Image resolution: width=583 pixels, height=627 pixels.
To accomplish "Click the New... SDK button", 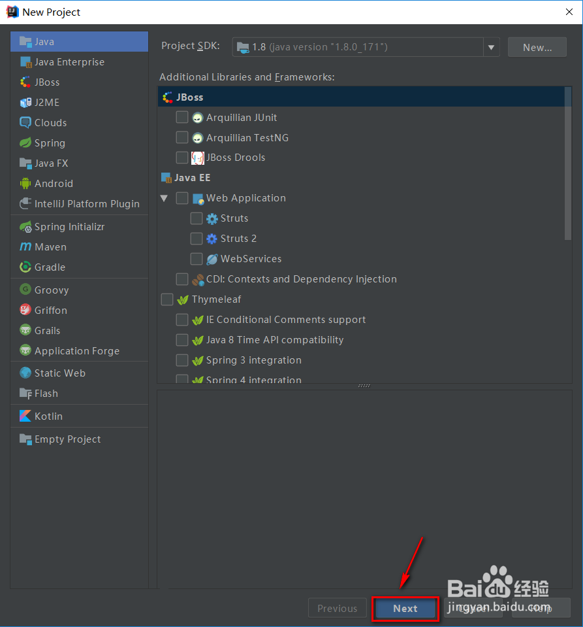I will coord(537,47).
